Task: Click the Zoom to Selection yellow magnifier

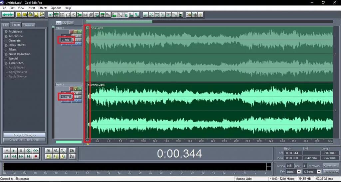Action: click(x=49, y=156)
